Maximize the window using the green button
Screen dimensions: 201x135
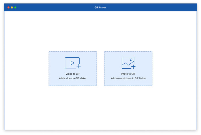[16, 7]
